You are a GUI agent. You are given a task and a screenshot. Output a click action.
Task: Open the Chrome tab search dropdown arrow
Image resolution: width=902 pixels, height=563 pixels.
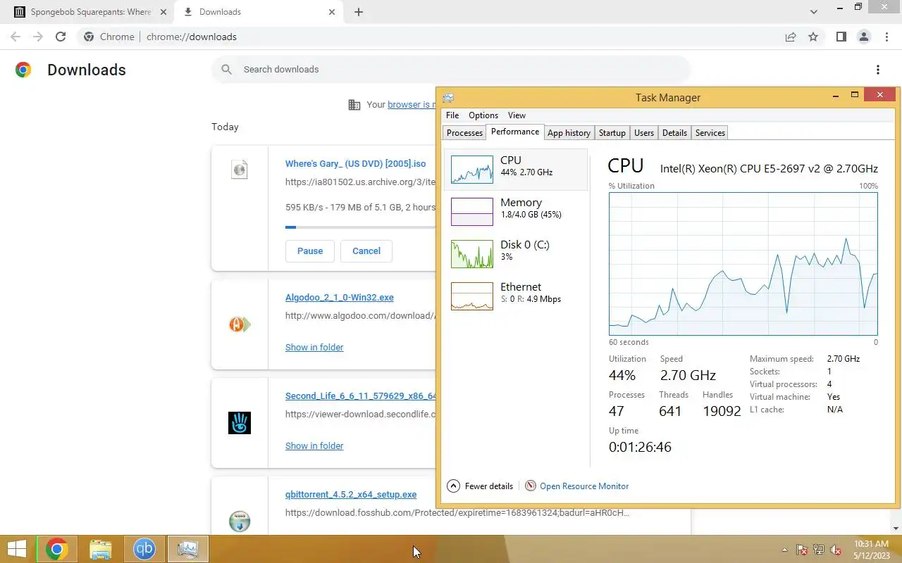(x=814, y=12)
